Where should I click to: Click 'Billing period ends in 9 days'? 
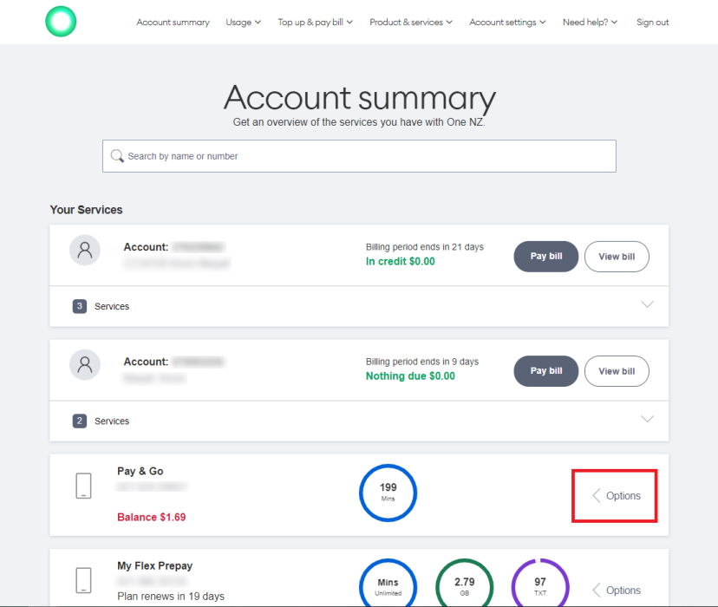[422, 362]
